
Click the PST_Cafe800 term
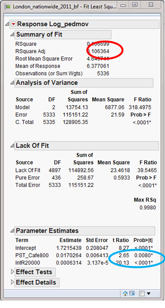point(32,256)
